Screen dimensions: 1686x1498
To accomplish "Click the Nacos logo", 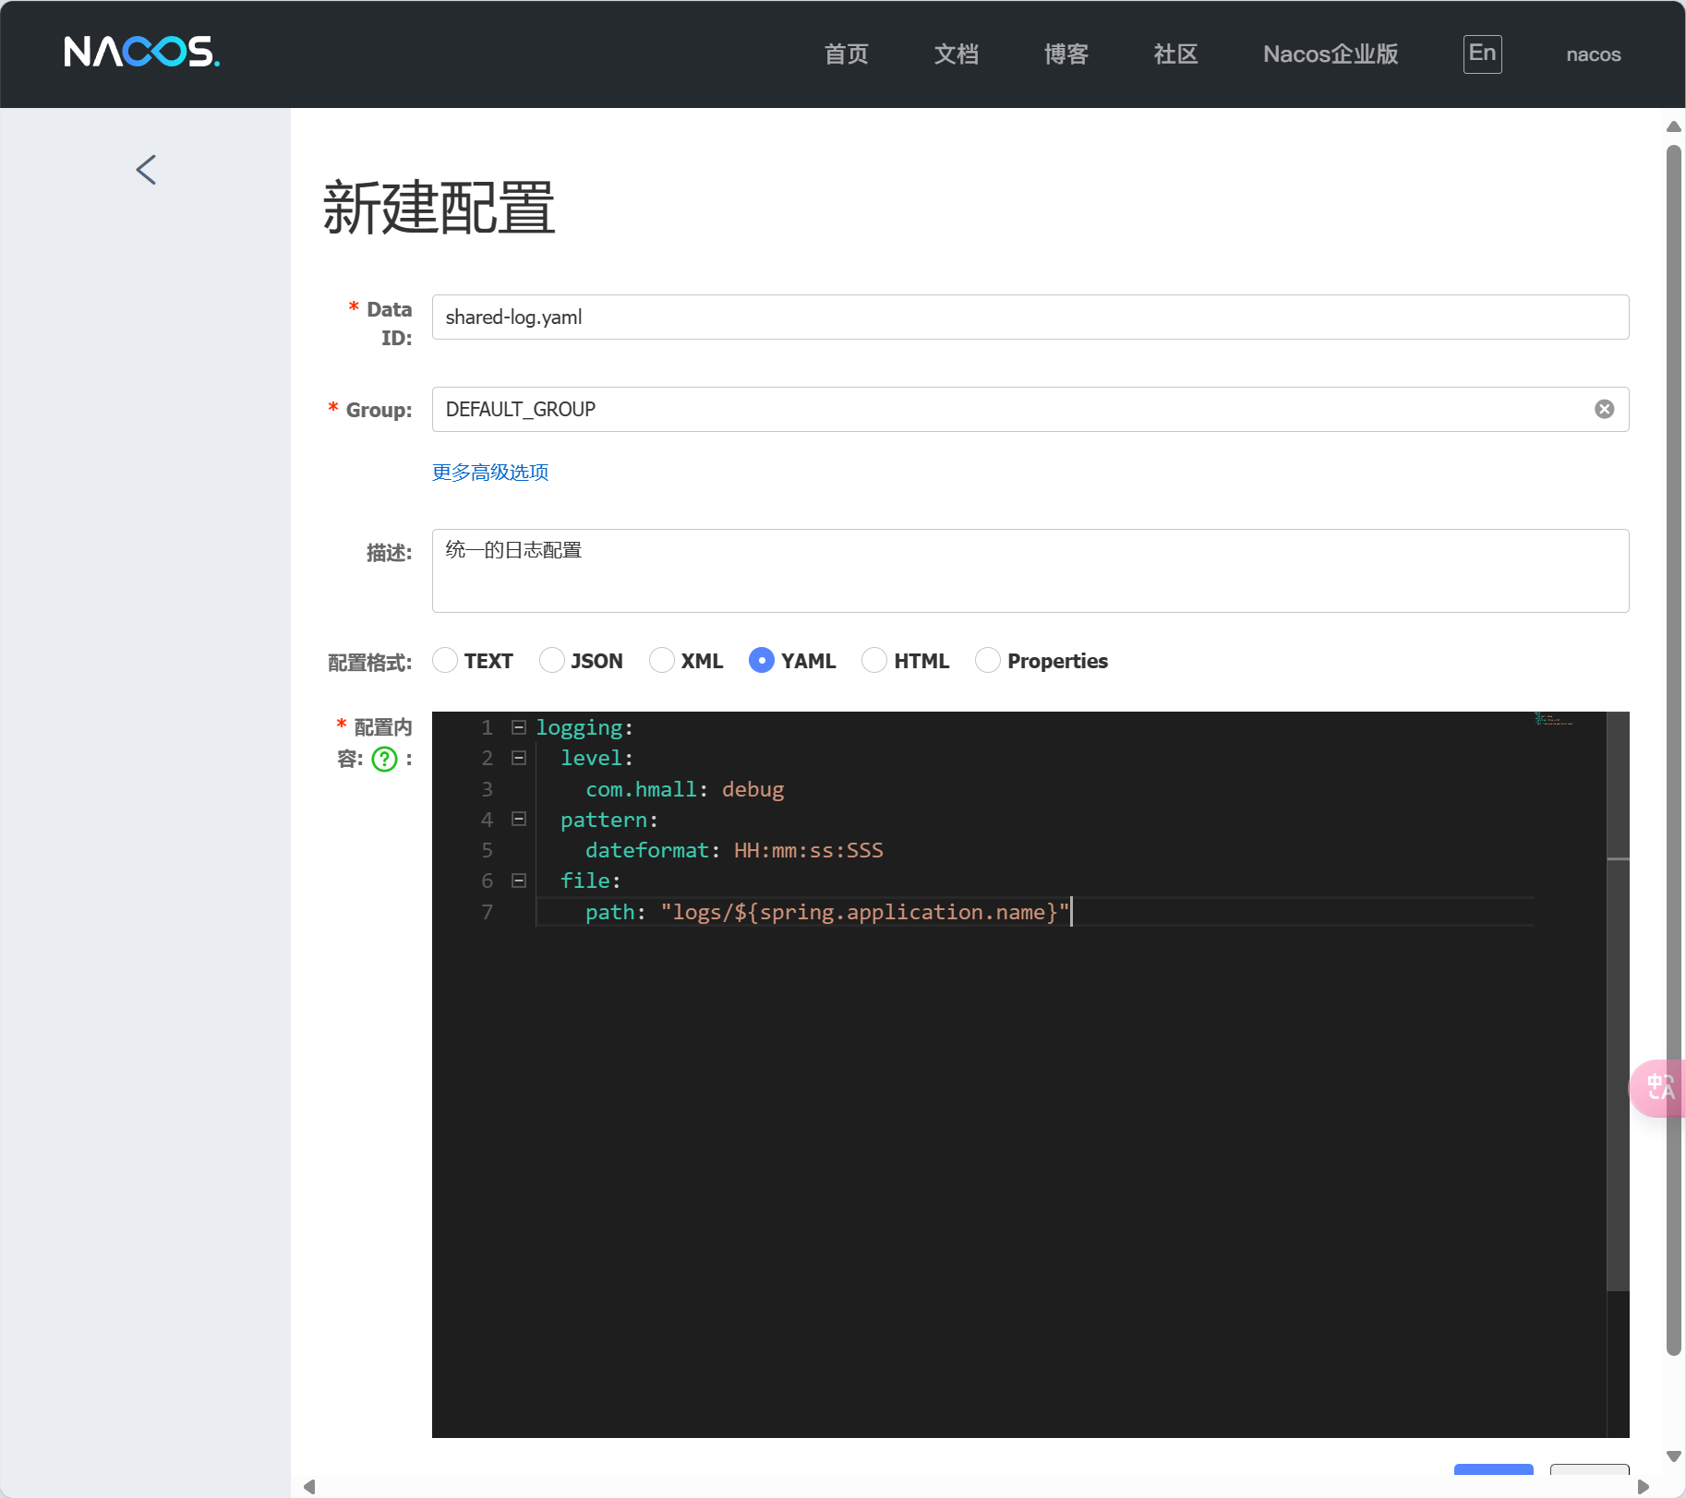I will 141,53.
